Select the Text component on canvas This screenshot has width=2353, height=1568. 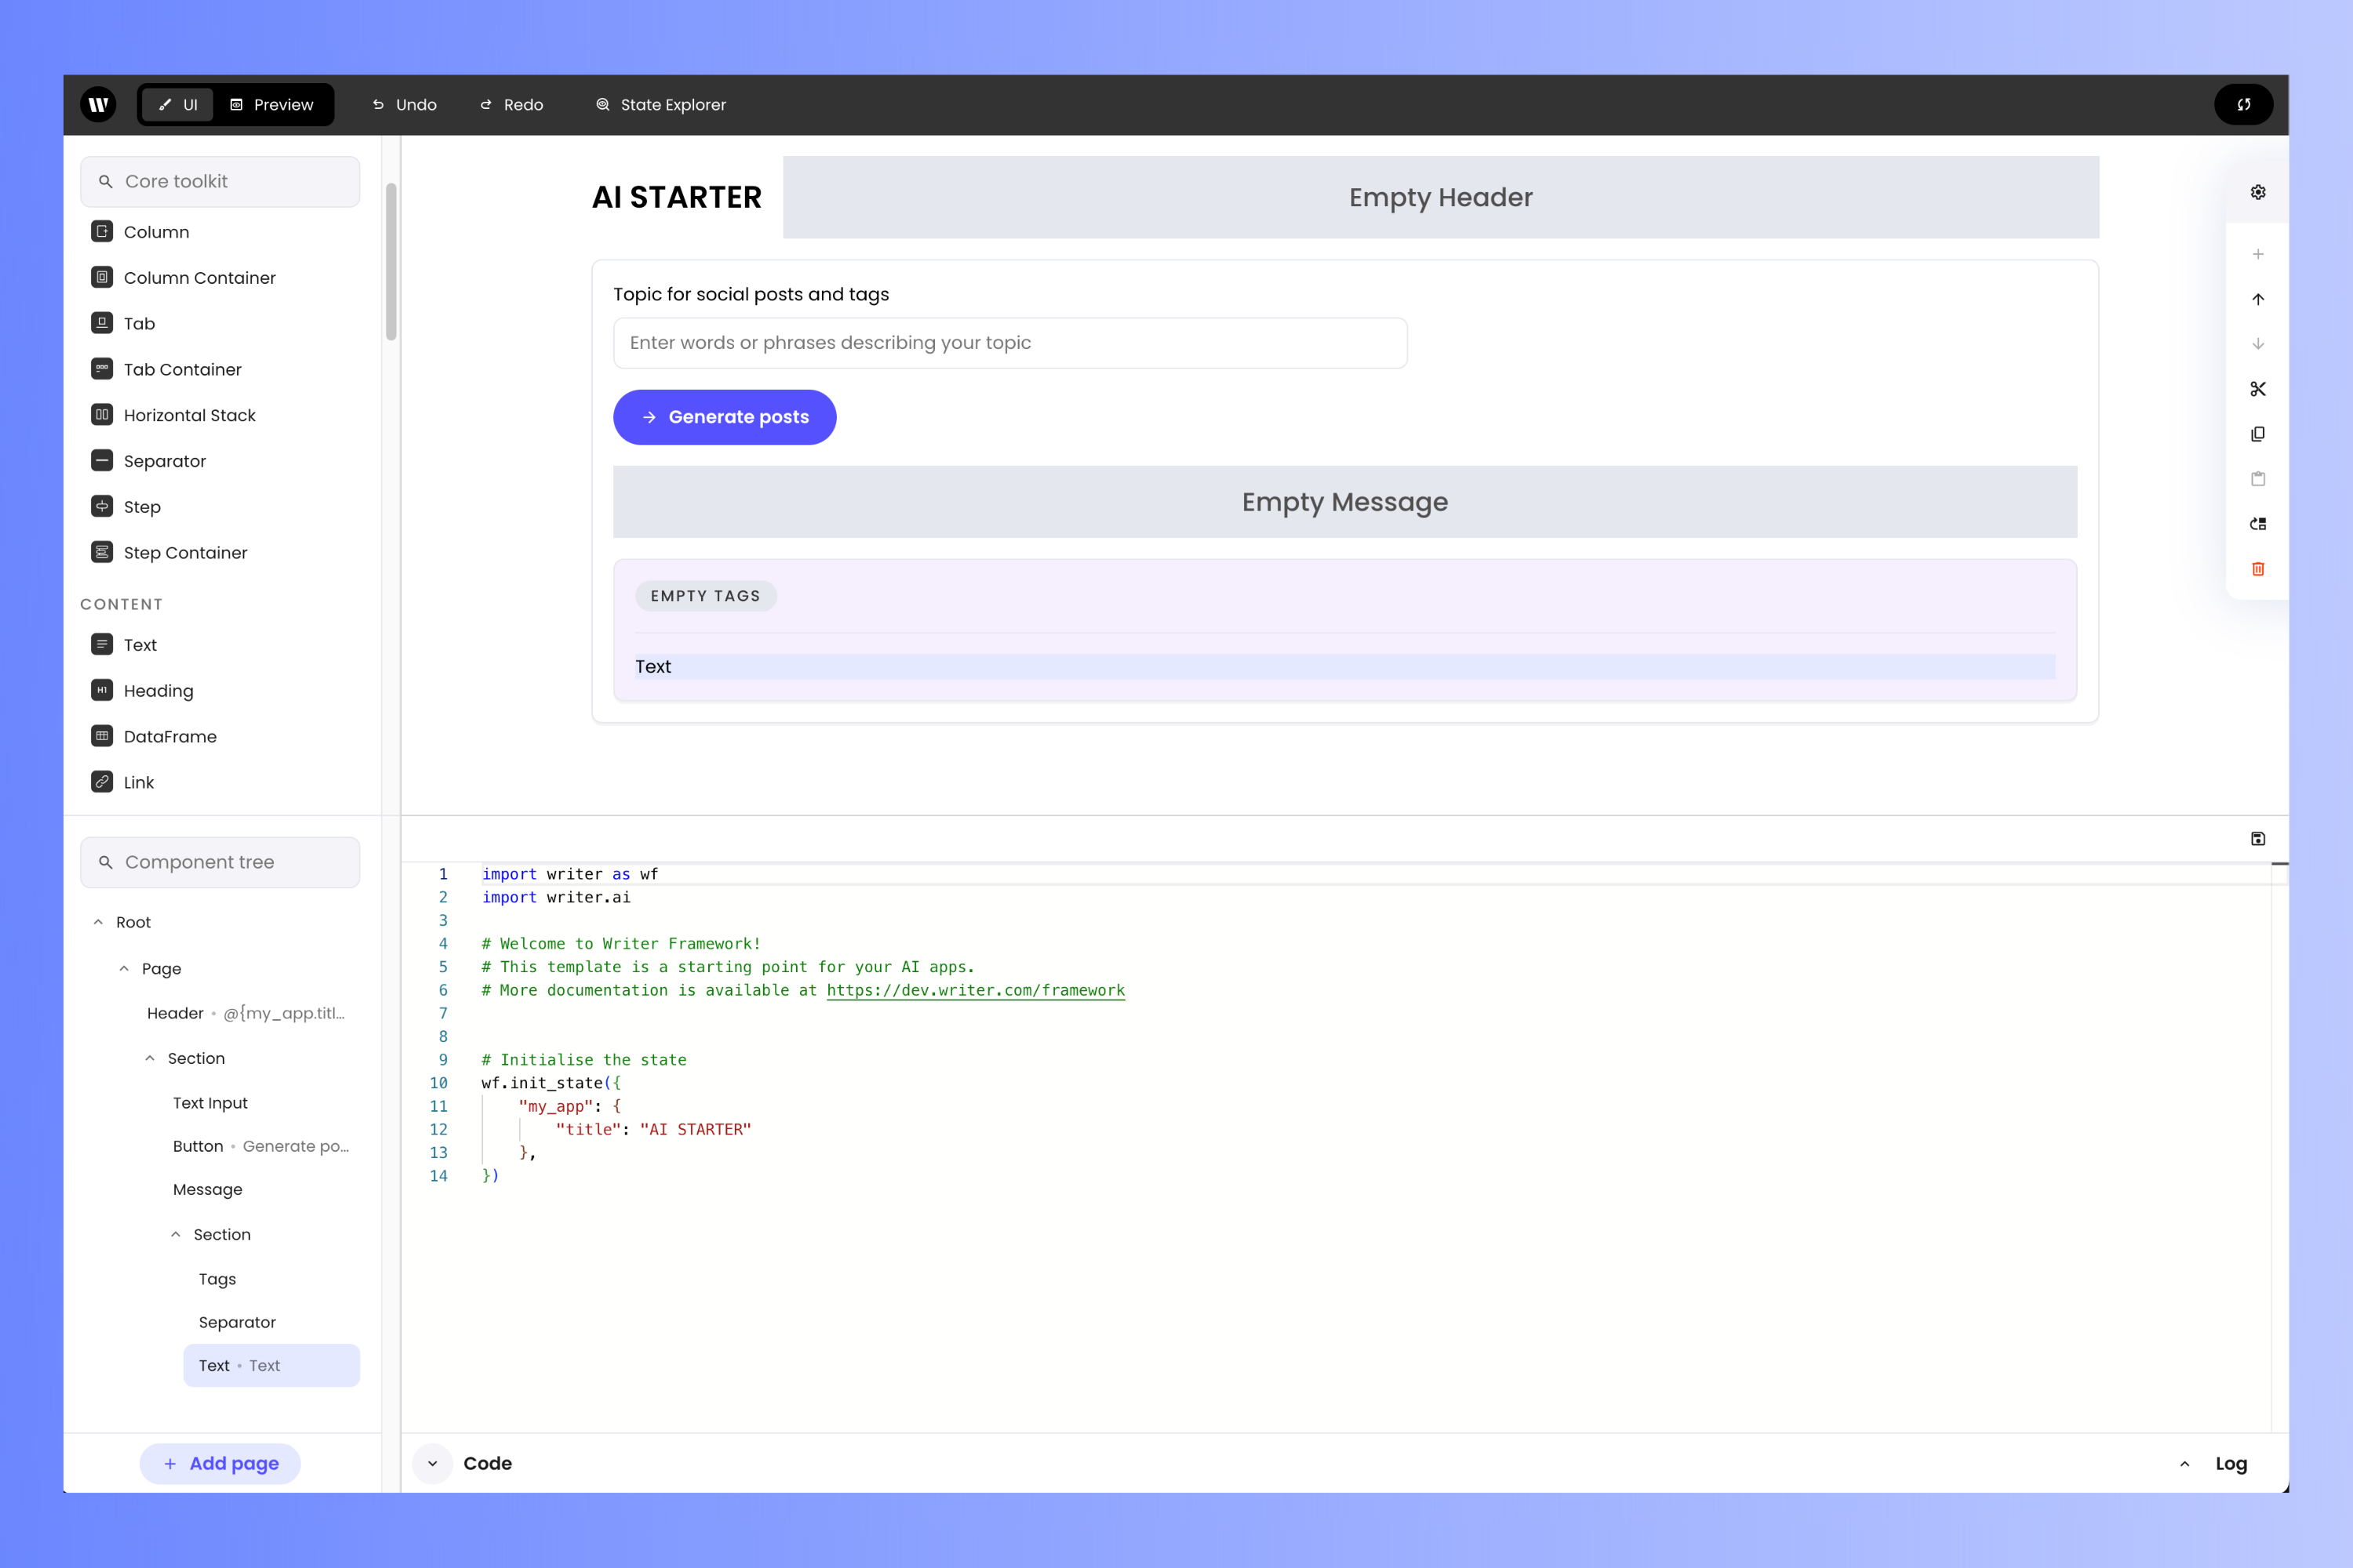pos(1344,667)
